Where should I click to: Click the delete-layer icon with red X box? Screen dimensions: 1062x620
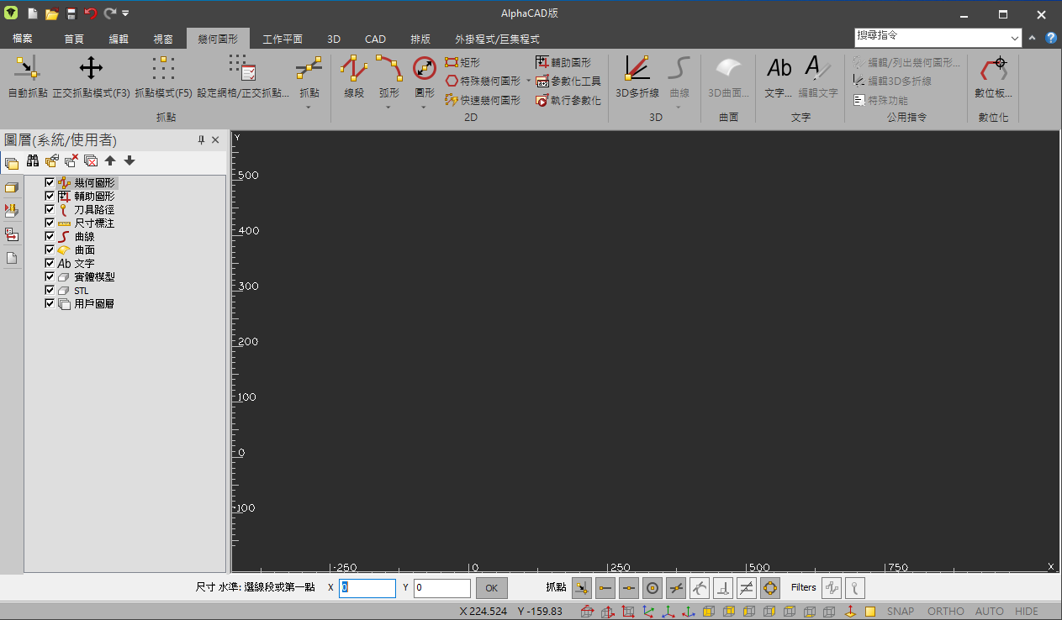(91, 160)
